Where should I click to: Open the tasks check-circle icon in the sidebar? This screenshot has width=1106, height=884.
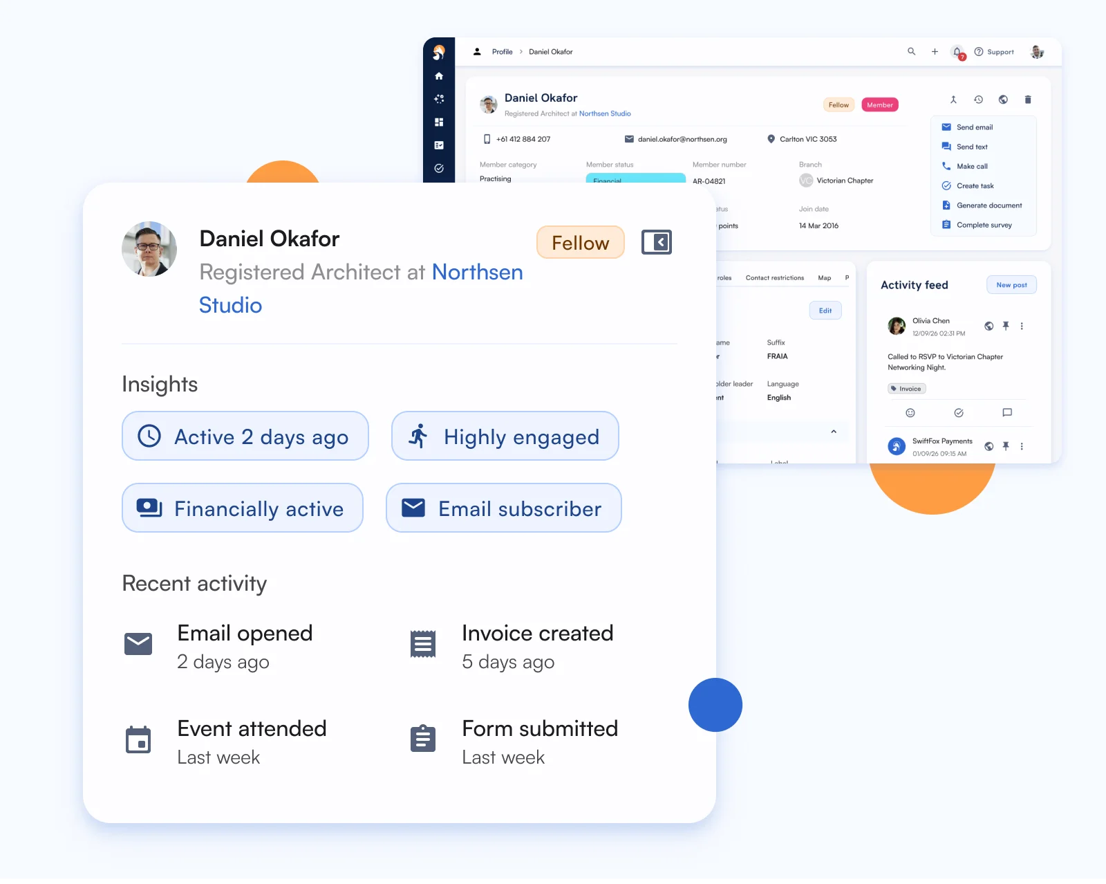pyautogui.click(x=439, y=168)
